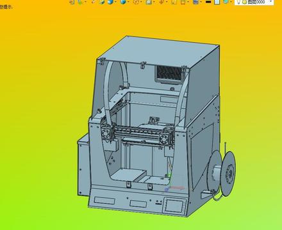282x230 pixels.
Task: Select the filament spool on printer side
Action: coord(222,173)
